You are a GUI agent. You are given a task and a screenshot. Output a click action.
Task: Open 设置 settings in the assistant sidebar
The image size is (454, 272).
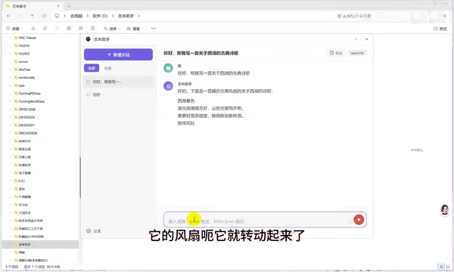point(94,231)
